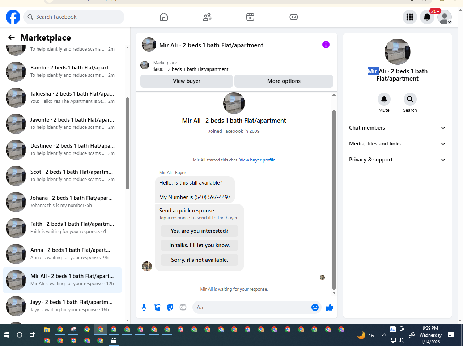Open Anna conversation in chat list
This screenshot has width=463, height=346.
coord(62,254)
